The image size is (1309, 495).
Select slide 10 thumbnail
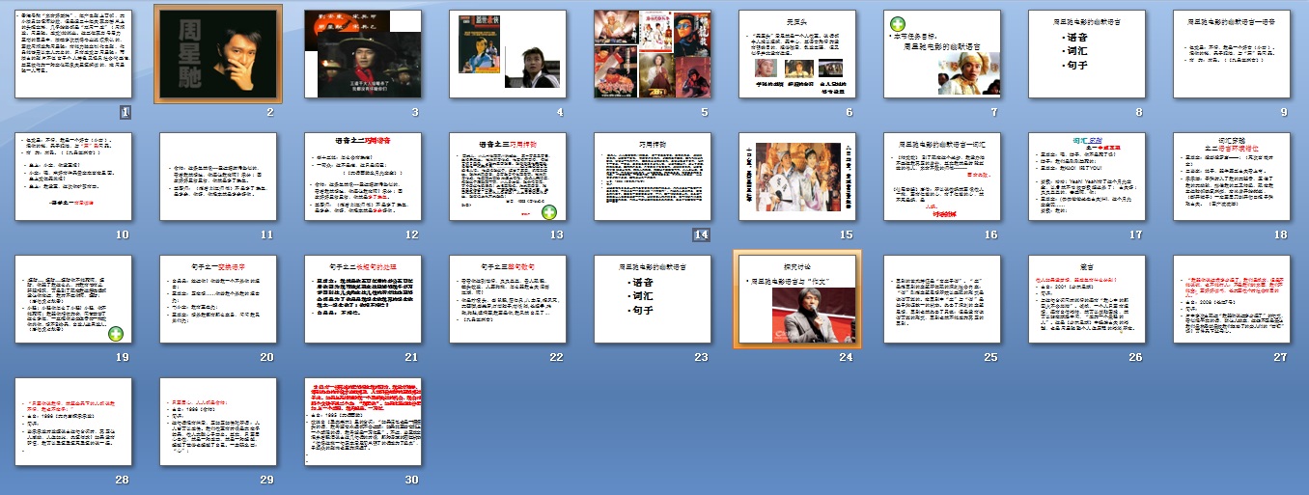tap(74, 177)
